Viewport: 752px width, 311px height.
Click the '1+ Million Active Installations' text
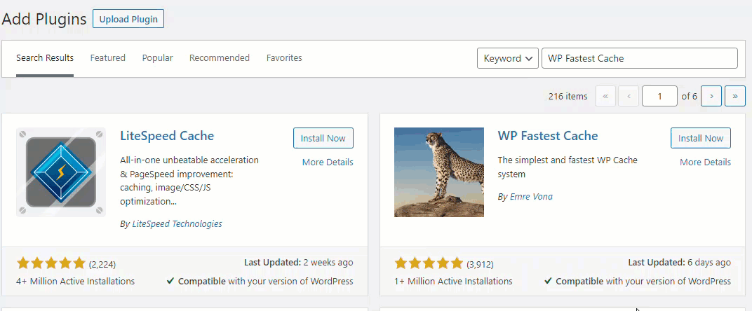(454, 282)
